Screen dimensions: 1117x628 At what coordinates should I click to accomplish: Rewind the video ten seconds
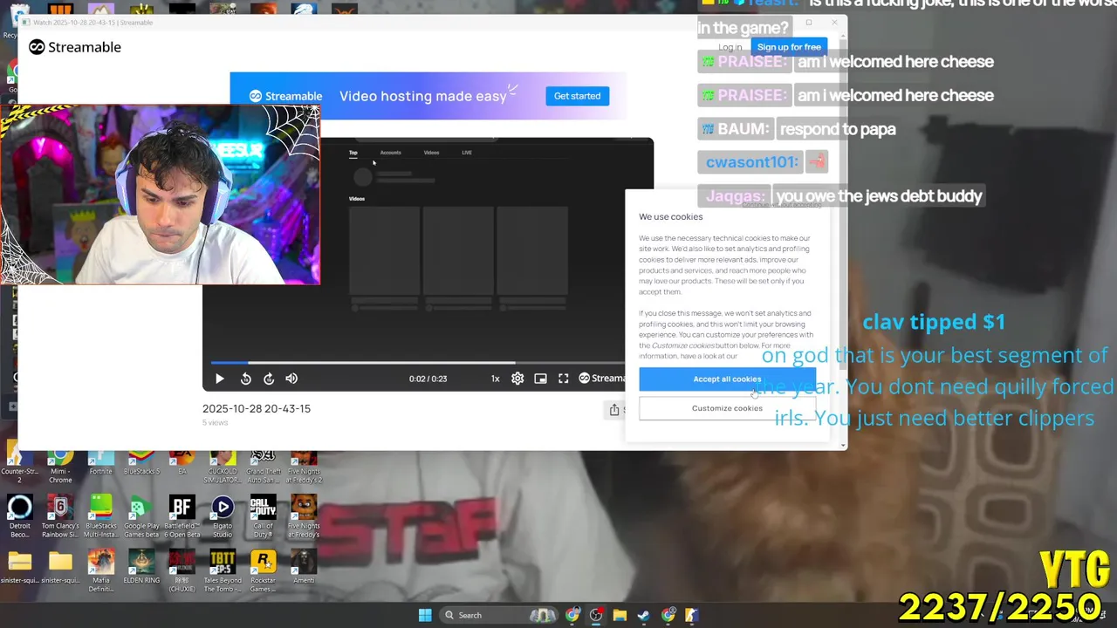pos(246,379)
